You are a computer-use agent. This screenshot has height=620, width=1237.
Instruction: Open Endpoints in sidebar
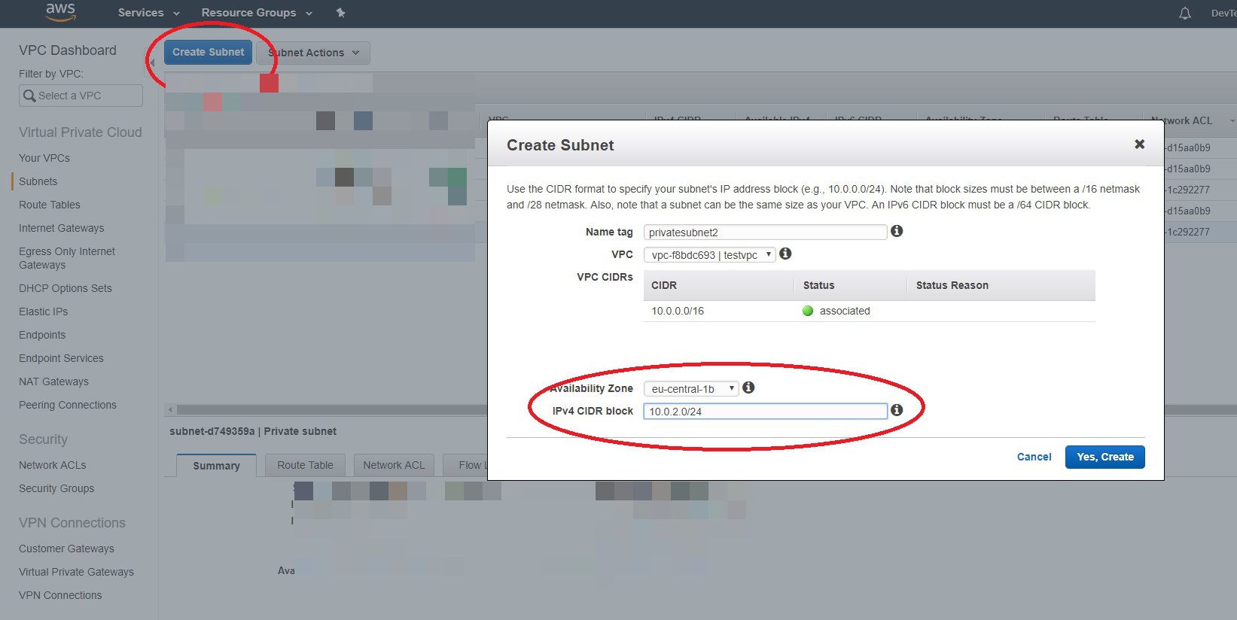42,335
